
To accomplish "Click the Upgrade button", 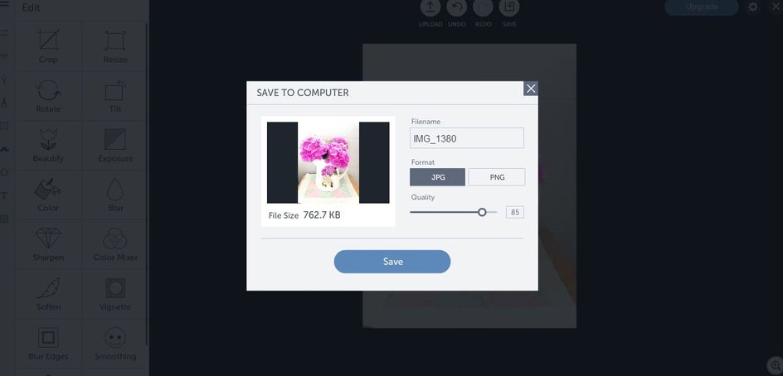I will [702, 7].
